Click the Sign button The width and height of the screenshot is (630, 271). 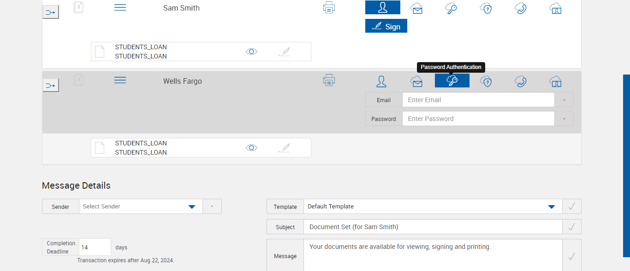386,26
